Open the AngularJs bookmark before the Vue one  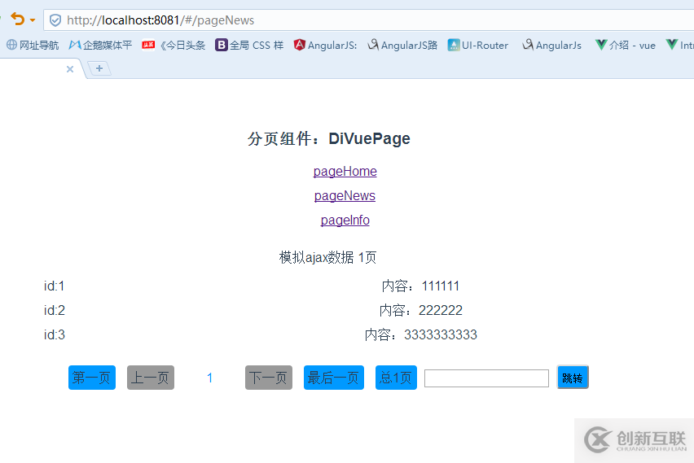click(x=551, y=45)
